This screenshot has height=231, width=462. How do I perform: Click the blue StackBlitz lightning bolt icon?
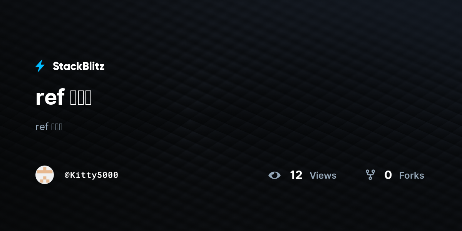click(x=40, y=66)
